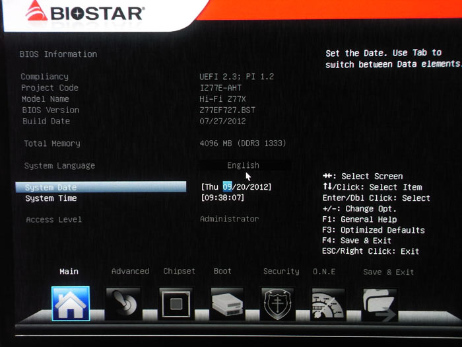
Task: Click the System Date row label
Action: pos(51,188)
